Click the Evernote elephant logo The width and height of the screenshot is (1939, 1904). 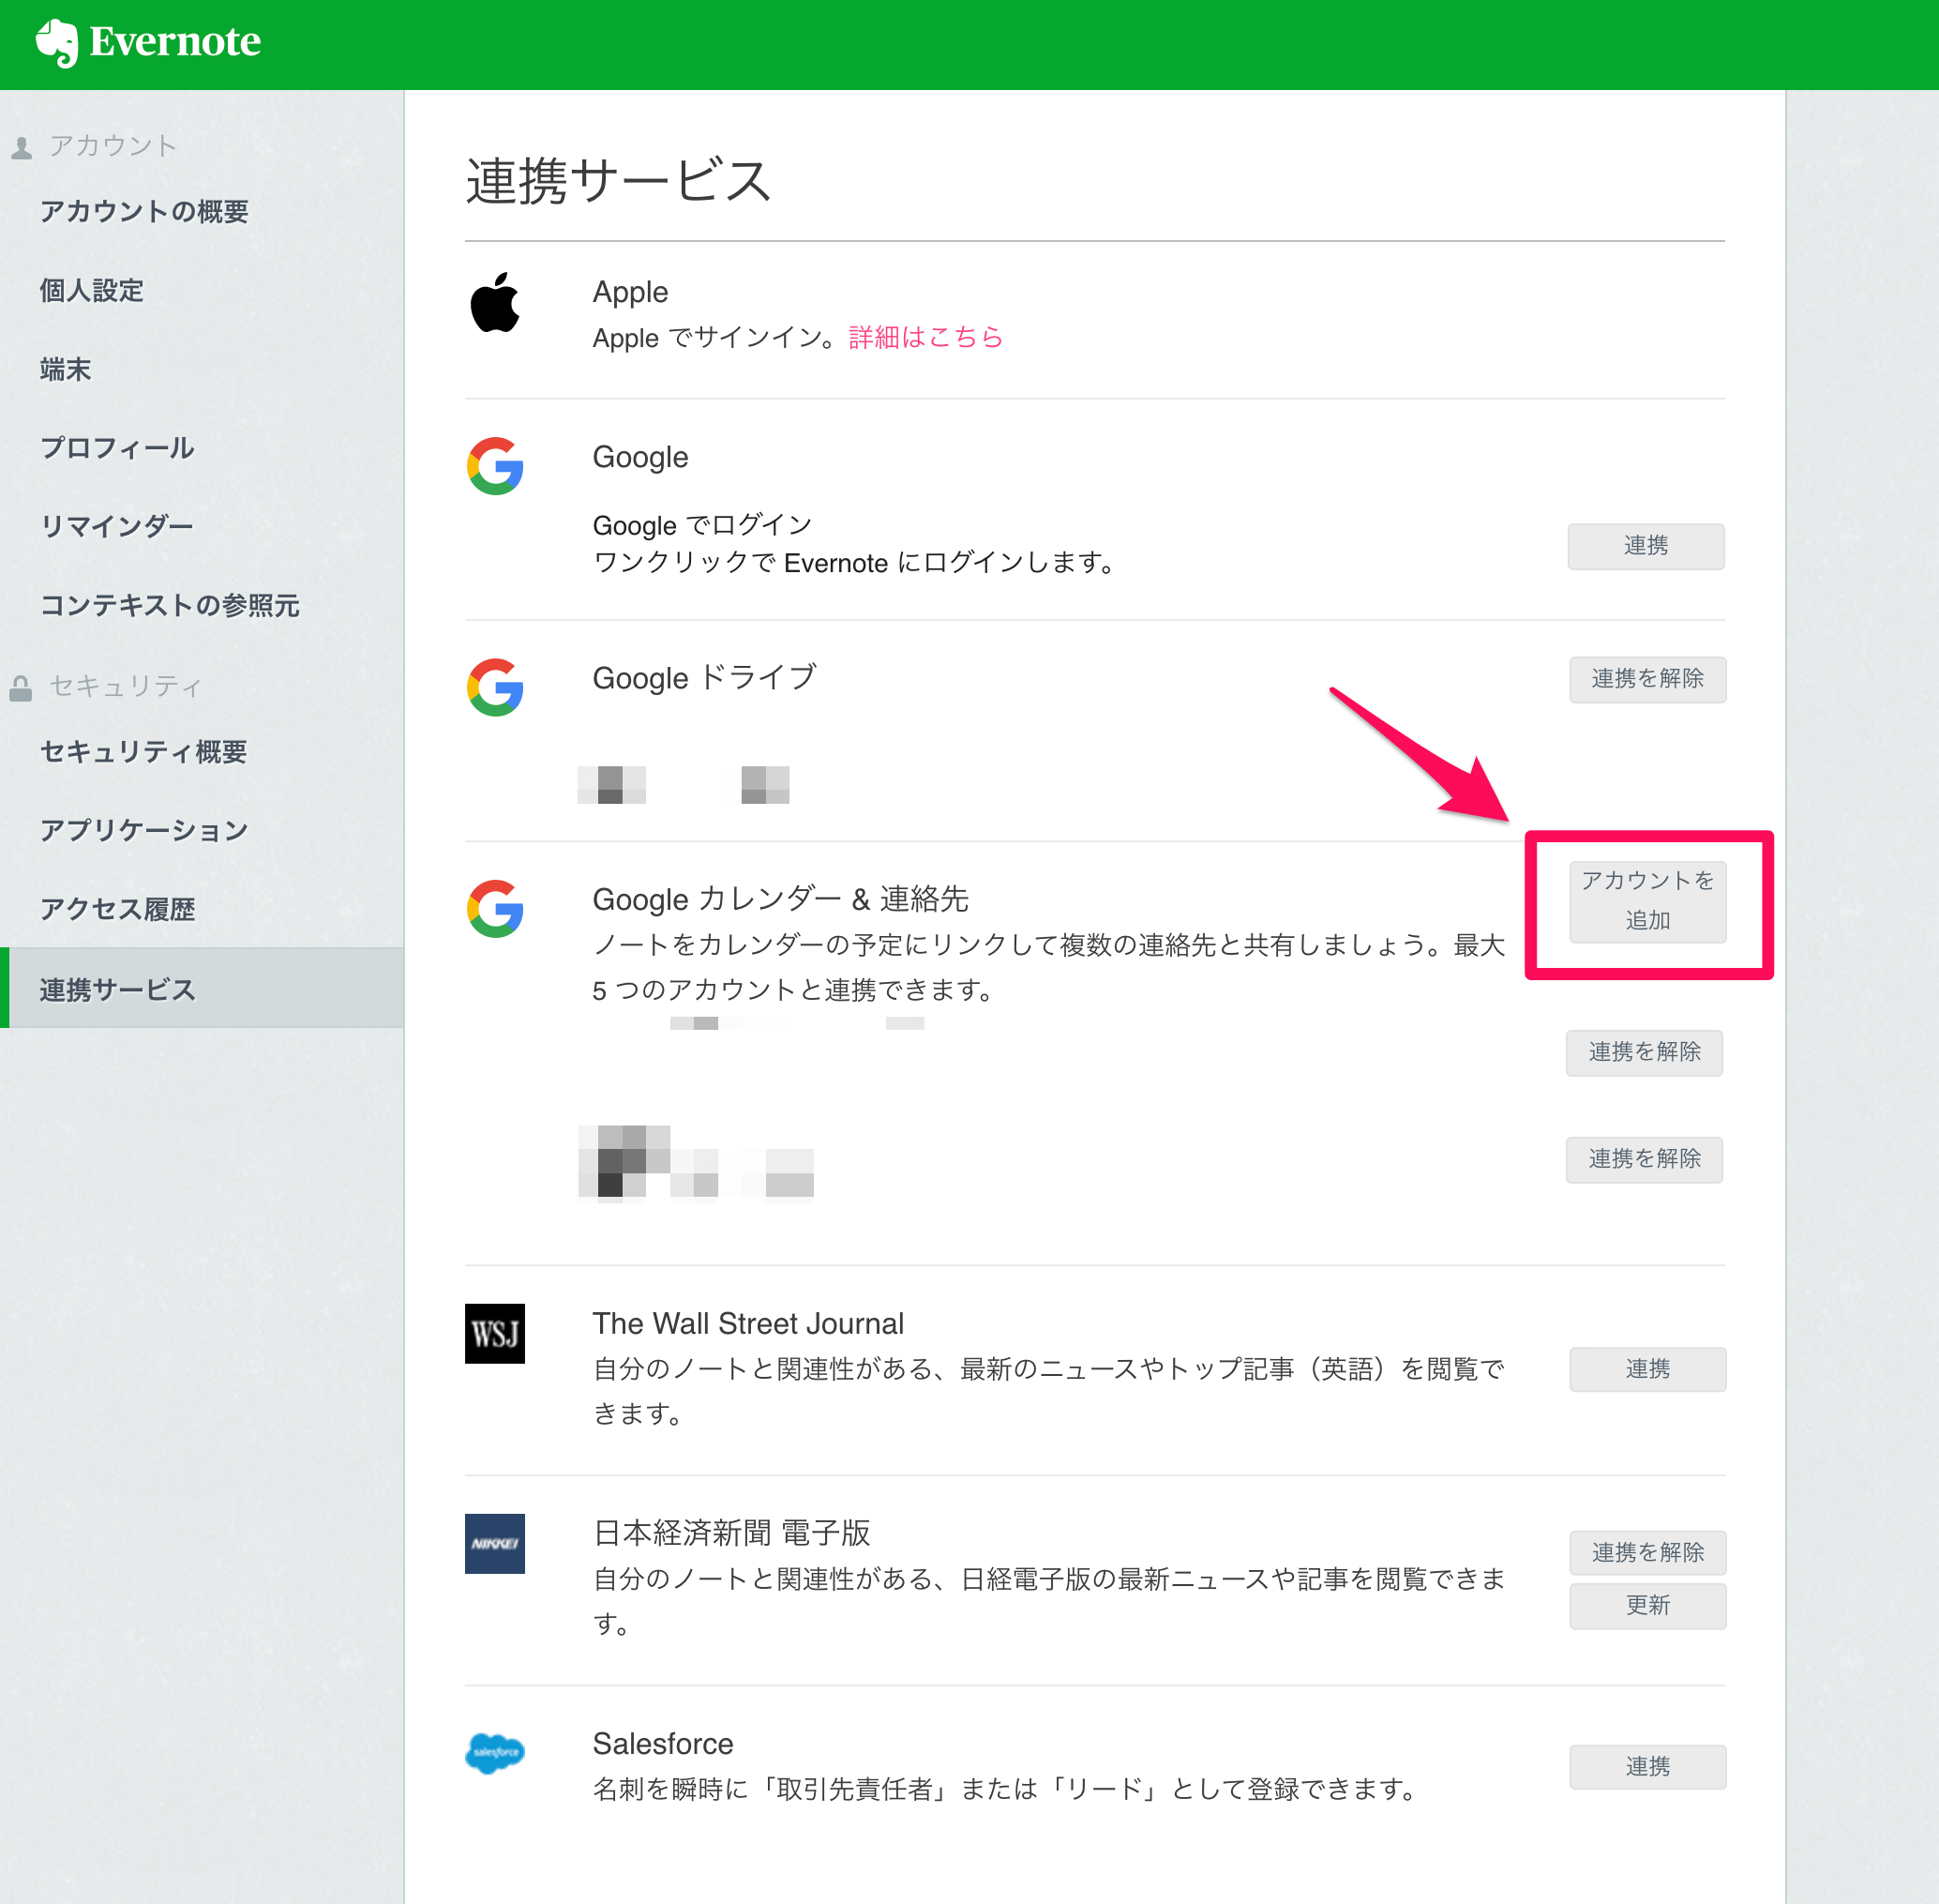(x=57, y=42)
